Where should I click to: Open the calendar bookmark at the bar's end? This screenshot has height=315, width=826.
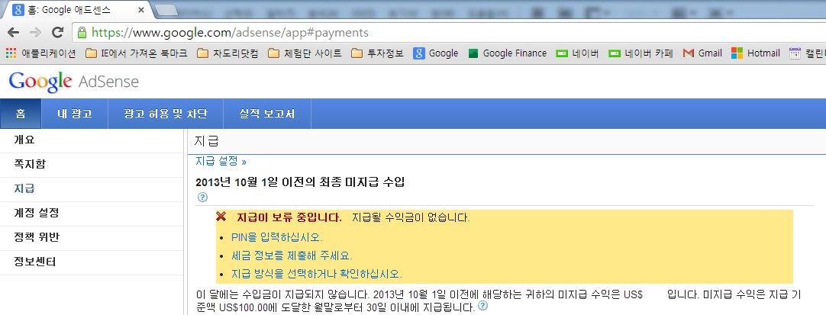(807, 53)
